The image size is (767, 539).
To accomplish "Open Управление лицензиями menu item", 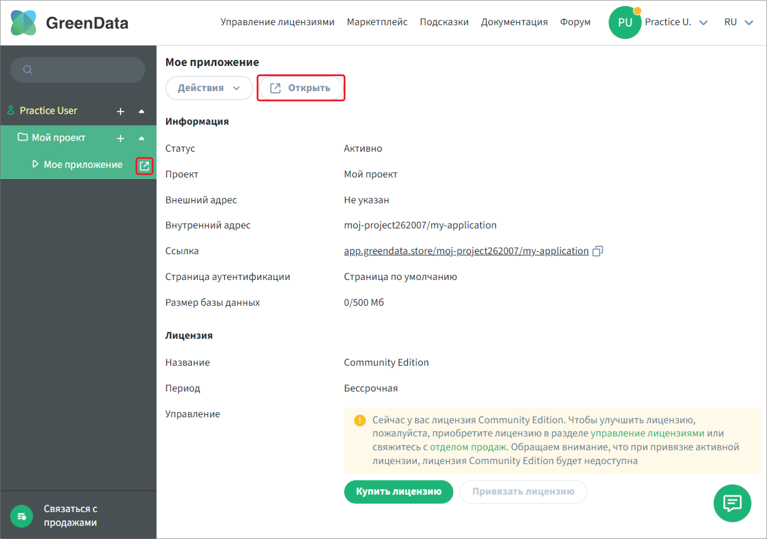I will 277,22.
